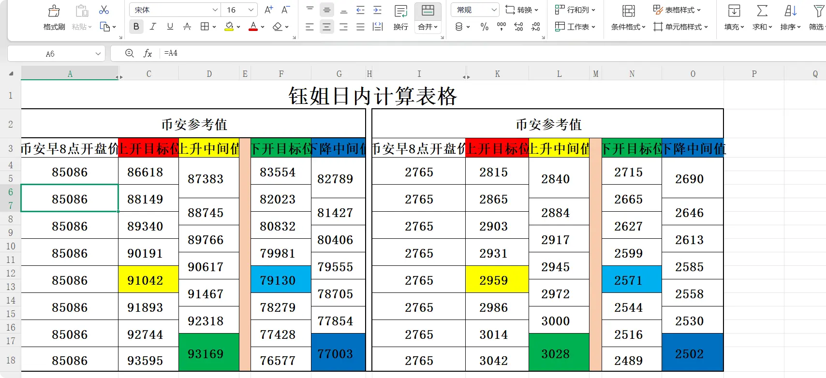Click the 筛选 filter button
Viewport: 826px width, 378px height.
pos(817,18)
